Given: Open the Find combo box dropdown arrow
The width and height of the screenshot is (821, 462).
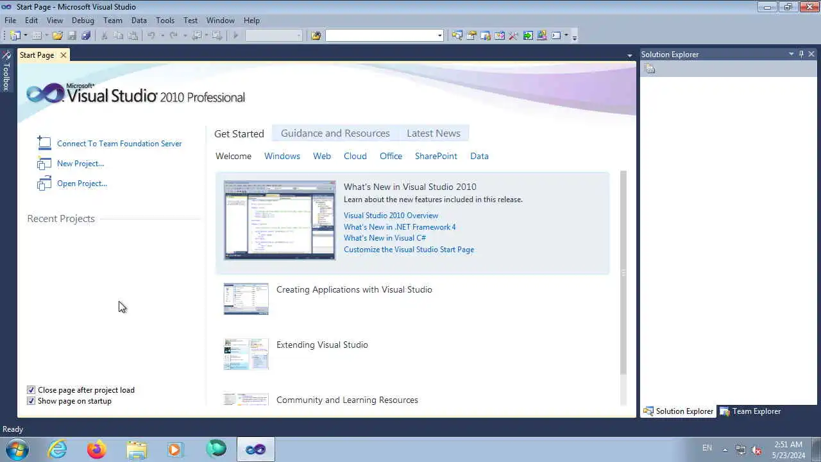Looking at the screenshot, I should pos(439,36).
